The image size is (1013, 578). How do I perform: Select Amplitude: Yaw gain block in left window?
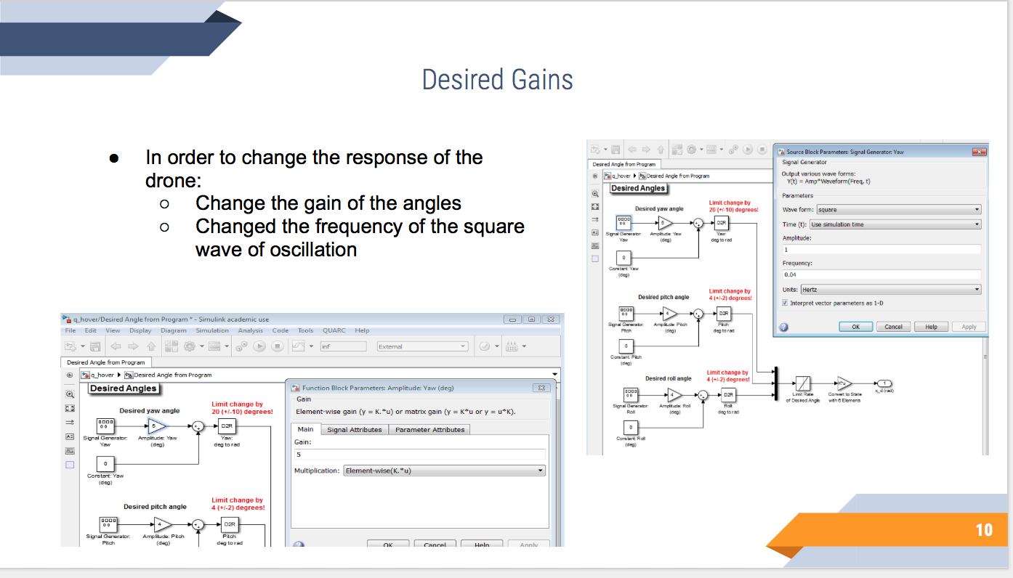coord(157,426)
